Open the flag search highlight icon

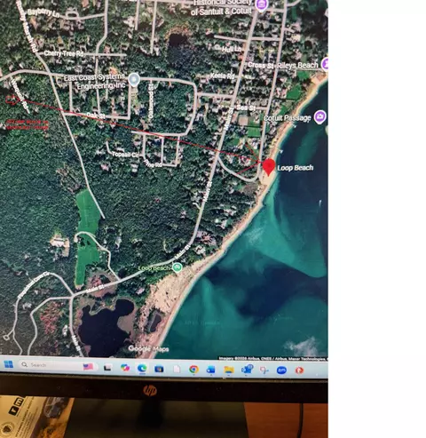tap(88, 367)
